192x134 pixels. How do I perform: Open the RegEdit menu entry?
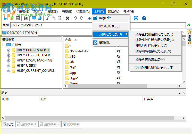click(x=111, y=18)
